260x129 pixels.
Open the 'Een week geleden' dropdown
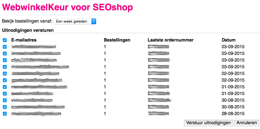click(75, 21)
